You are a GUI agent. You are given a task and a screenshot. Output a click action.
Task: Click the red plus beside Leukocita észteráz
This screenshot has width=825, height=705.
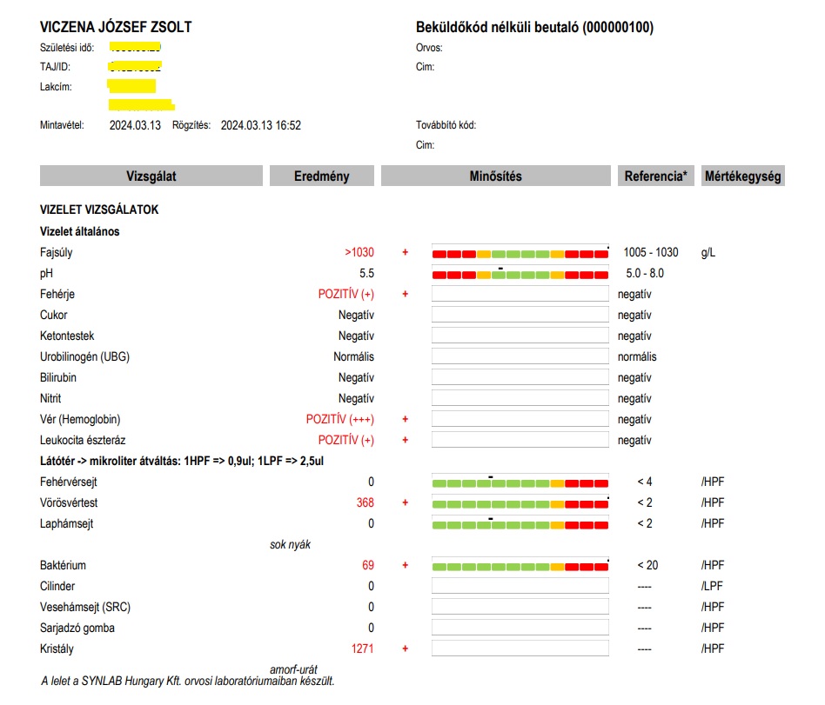click(405, 441)
